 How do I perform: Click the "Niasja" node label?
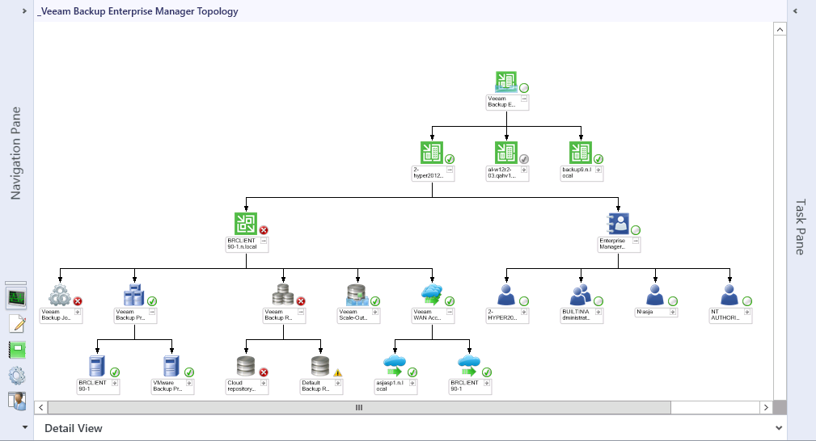(645, 312)
